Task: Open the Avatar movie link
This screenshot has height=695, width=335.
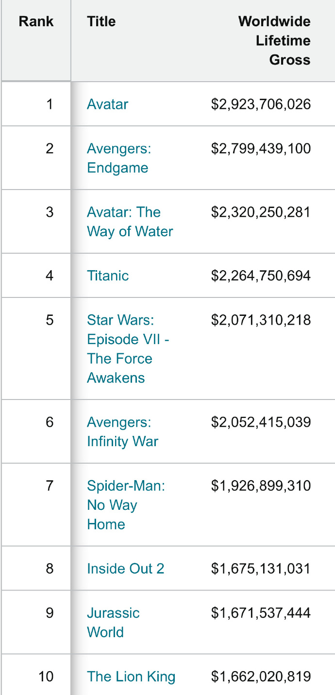Action: pyautogui.click(x=107, y=104)
